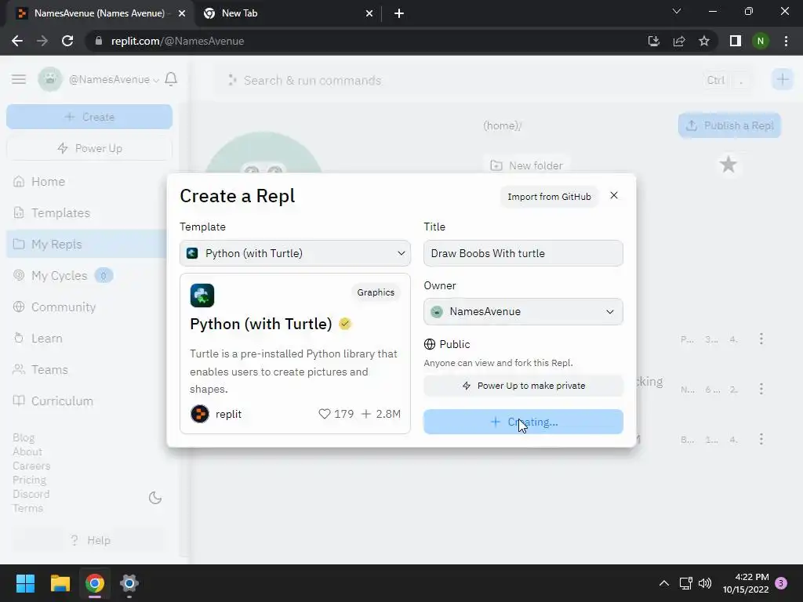
Task: Toggle dark mode with the moon icon
Action: [x=155, y=498]
